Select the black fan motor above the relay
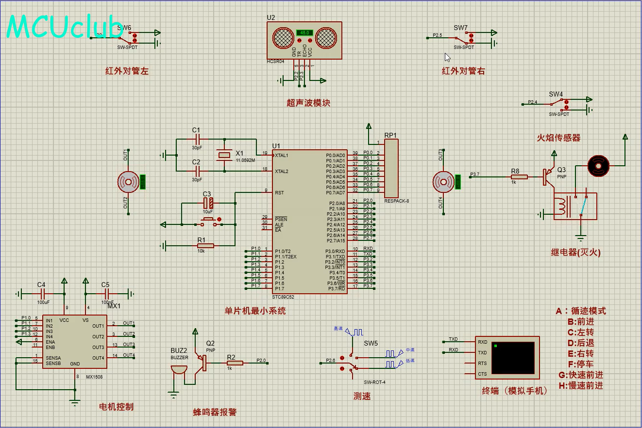This screenshot has width=642, height=428. 598,166
